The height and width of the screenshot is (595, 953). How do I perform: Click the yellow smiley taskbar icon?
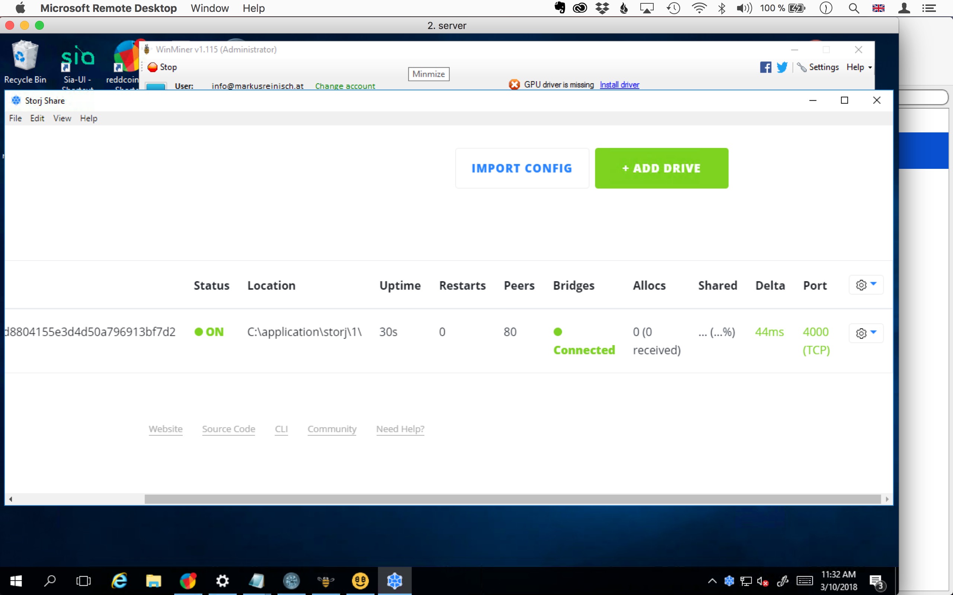point(360,581)
